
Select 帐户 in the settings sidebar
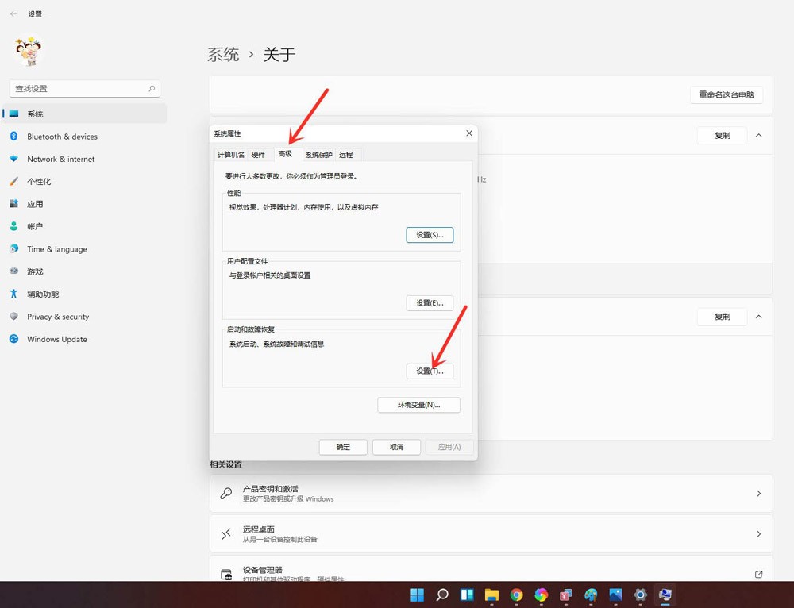coord(35,226)
